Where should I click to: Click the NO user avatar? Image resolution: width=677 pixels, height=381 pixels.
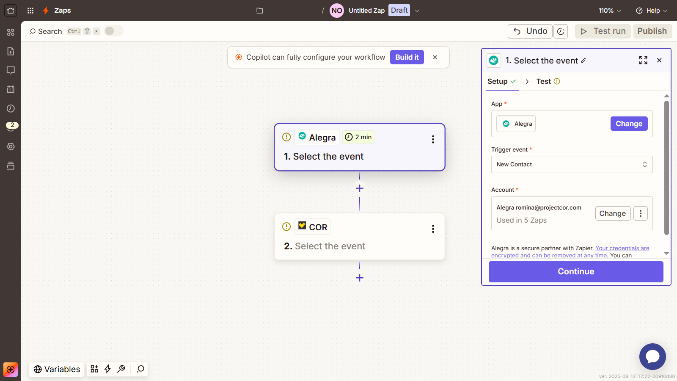(337, 11)
